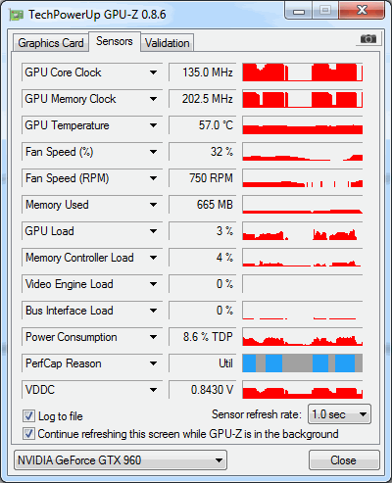
Task: Expand the GPU Temperature sensor options arrow
Action: click(x=153, y=125)
